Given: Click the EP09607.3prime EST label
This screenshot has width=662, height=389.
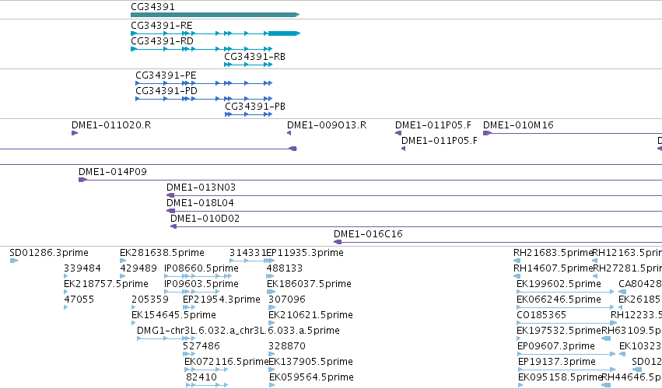Looking at the screenshot, I should click(556, 347).
